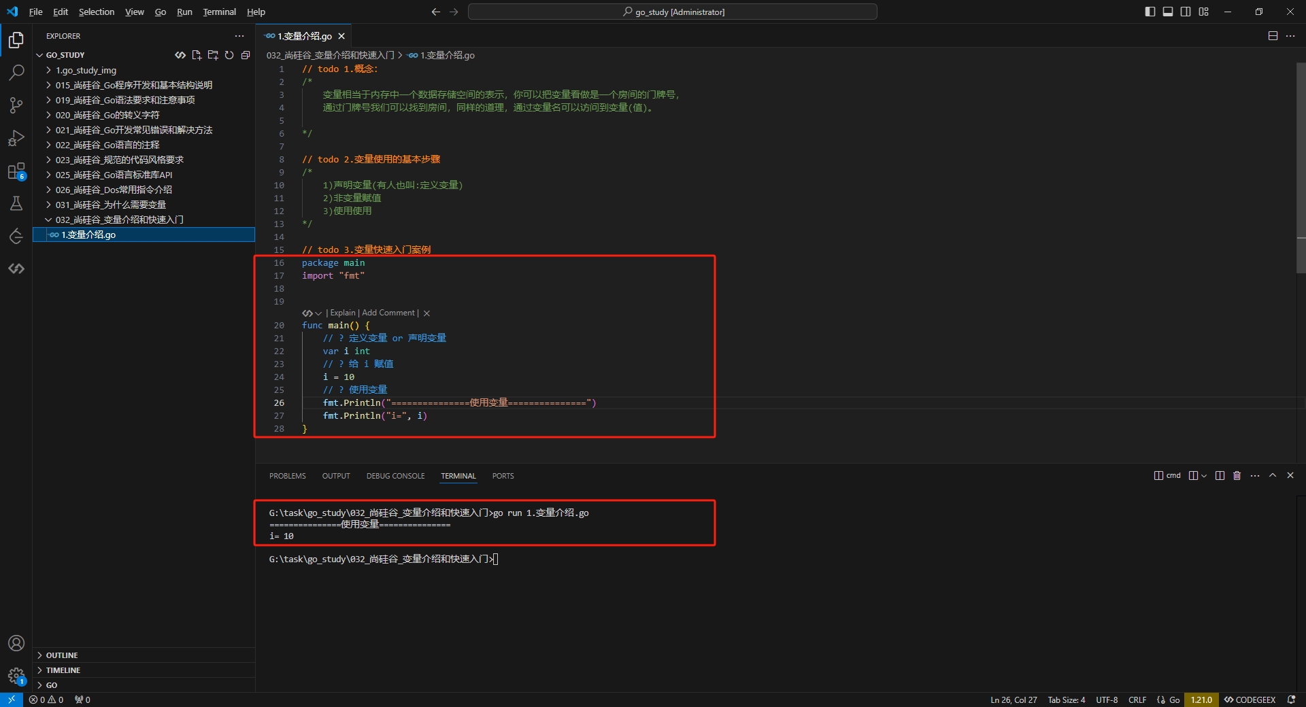Open the Help menu
The height and width of the screenshot is (707, 1306).
coord(256,12)
